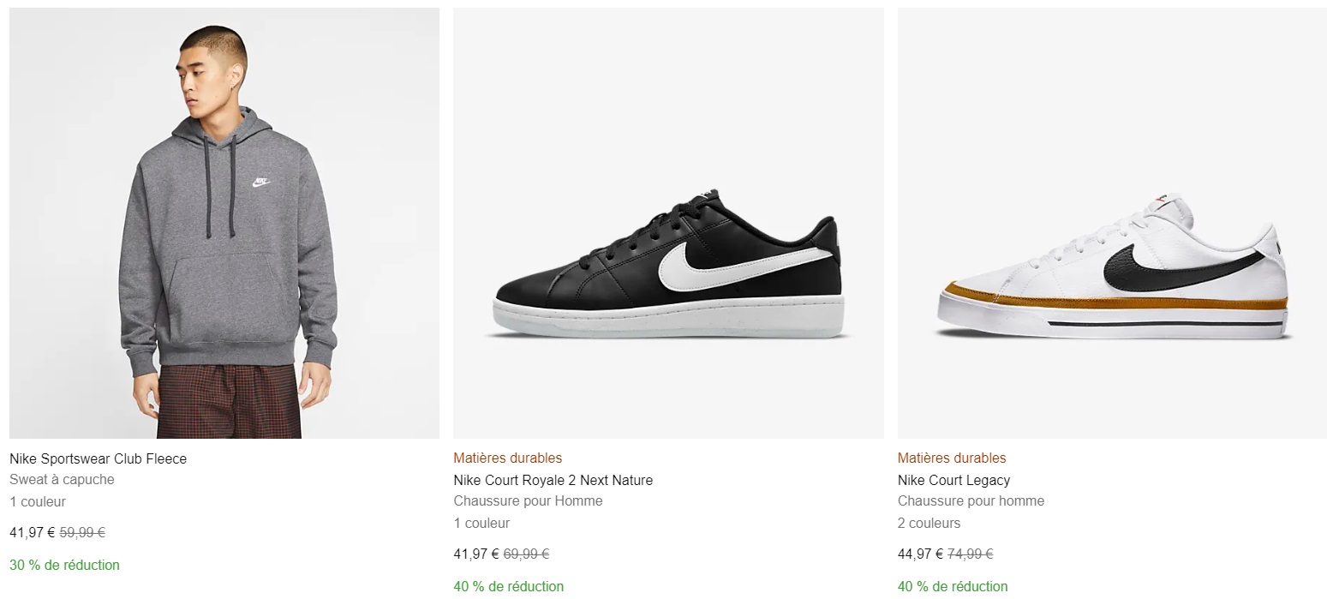Click the 44,97 € sale price

click(920, 554)
